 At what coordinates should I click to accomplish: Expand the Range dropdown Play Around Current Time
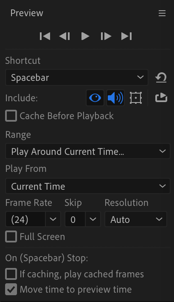pos(88,151)
